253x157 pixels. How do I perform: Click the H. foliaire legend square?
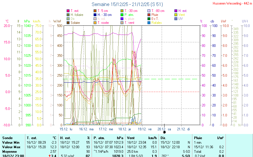tap(68, 15)
